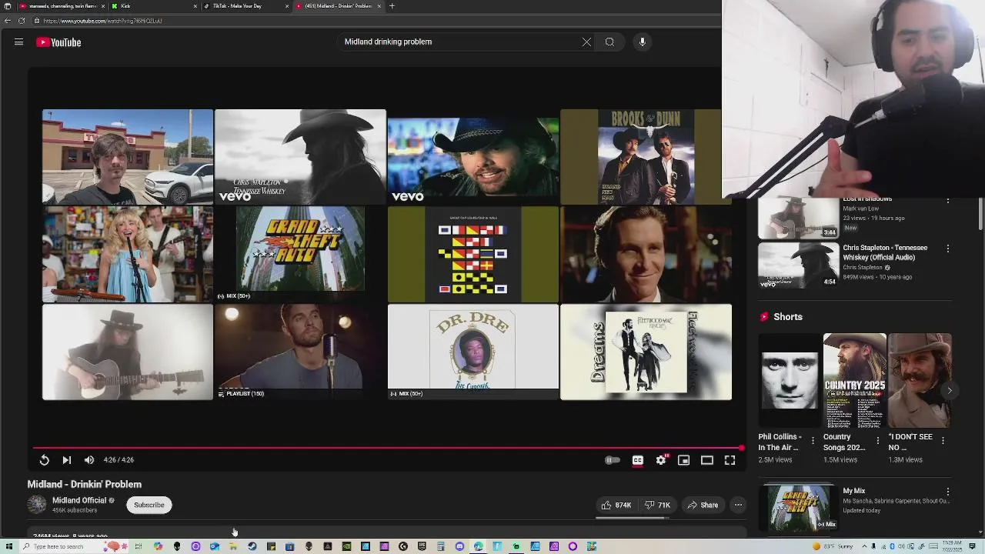Image resolution: width=985 pixels, height=554 pixels.
Task: Play the signal flags album cover tile
Action: [x=473, y=255]
